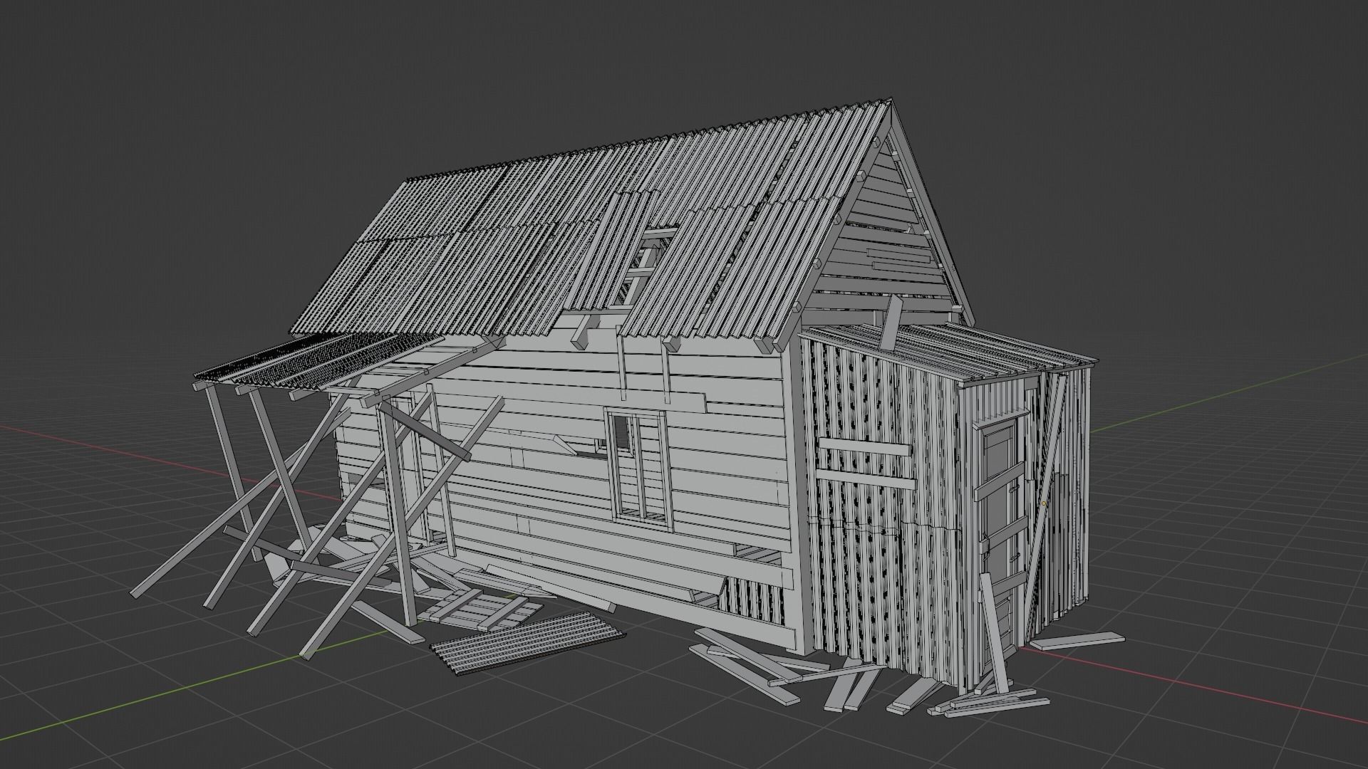1368x769 pixels.
Task: Click the plank leaning on the shed roof
Action: [x=891, y=320]
